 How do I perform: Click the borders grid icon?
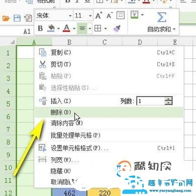(x=97, y=28)
